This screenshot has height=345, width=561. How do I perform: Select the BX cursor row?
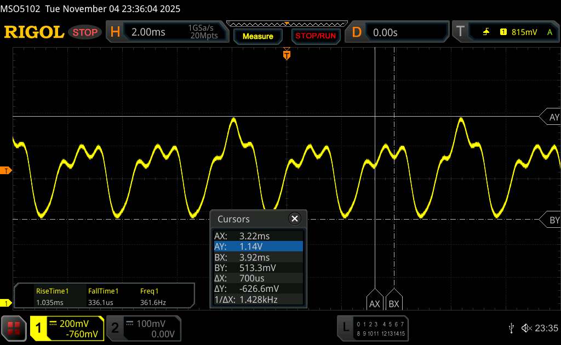(258, 257)
